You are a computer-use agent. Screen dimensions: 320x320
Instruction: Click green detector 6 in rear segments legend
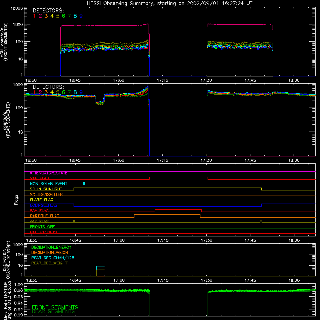pyautogui.click(x=64, y=92)
